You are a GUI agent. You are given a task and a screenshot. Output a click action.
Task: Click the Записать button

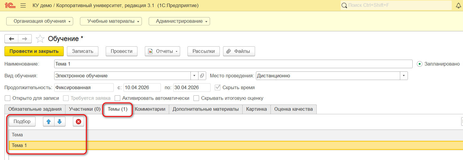coord(83,51)
